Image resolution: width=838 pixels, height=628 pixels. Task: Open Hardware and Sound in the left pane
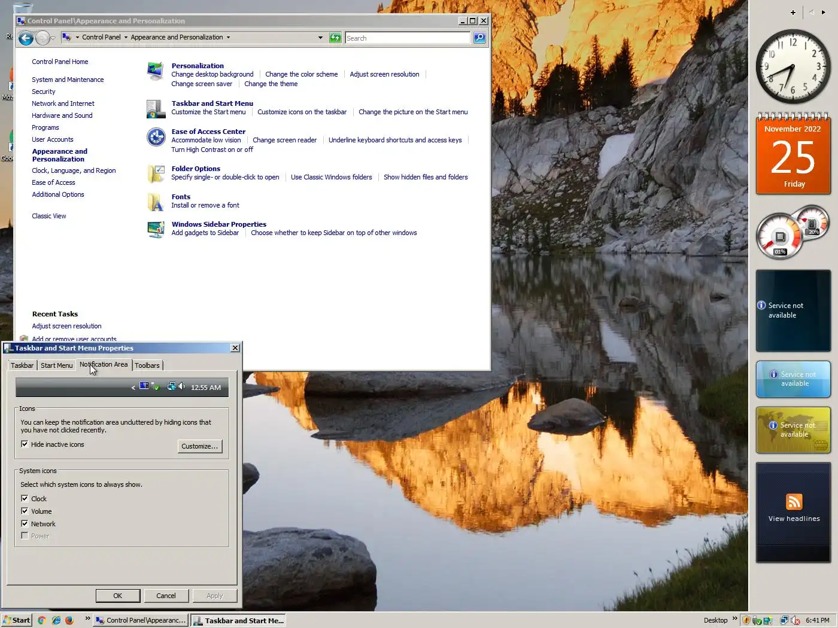(x=62, y=115)
